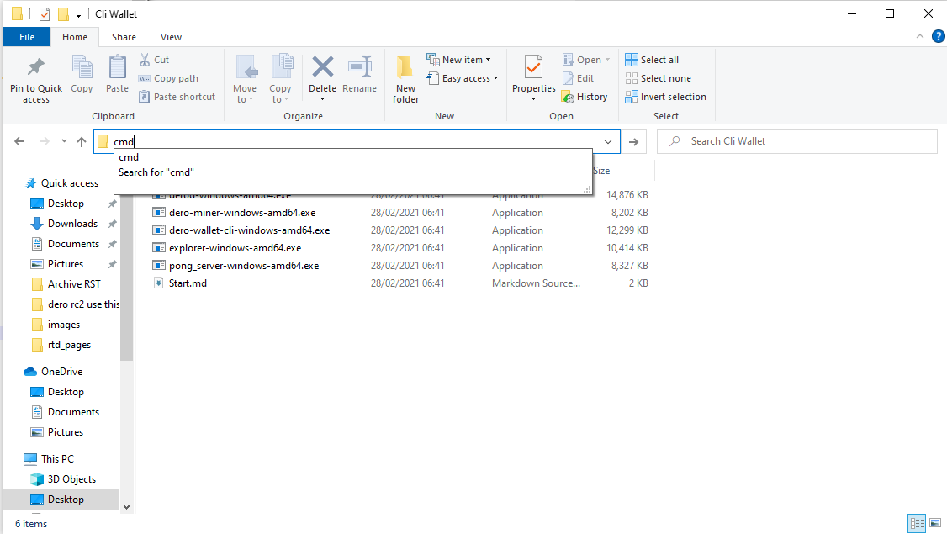This screenshot has height=534, width=947.
Task: Open Desktop under OneDrive
Action: click(x=66, y=391)
